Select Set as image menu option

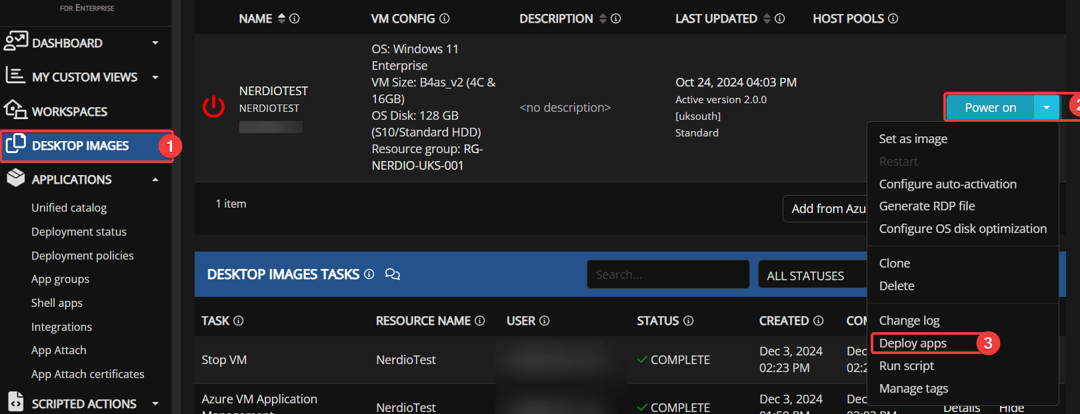(x=913, y=139)
